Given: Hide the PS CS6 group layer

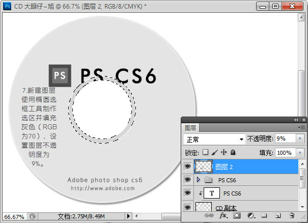Looking at the screenshot, I should click(187, 180).
